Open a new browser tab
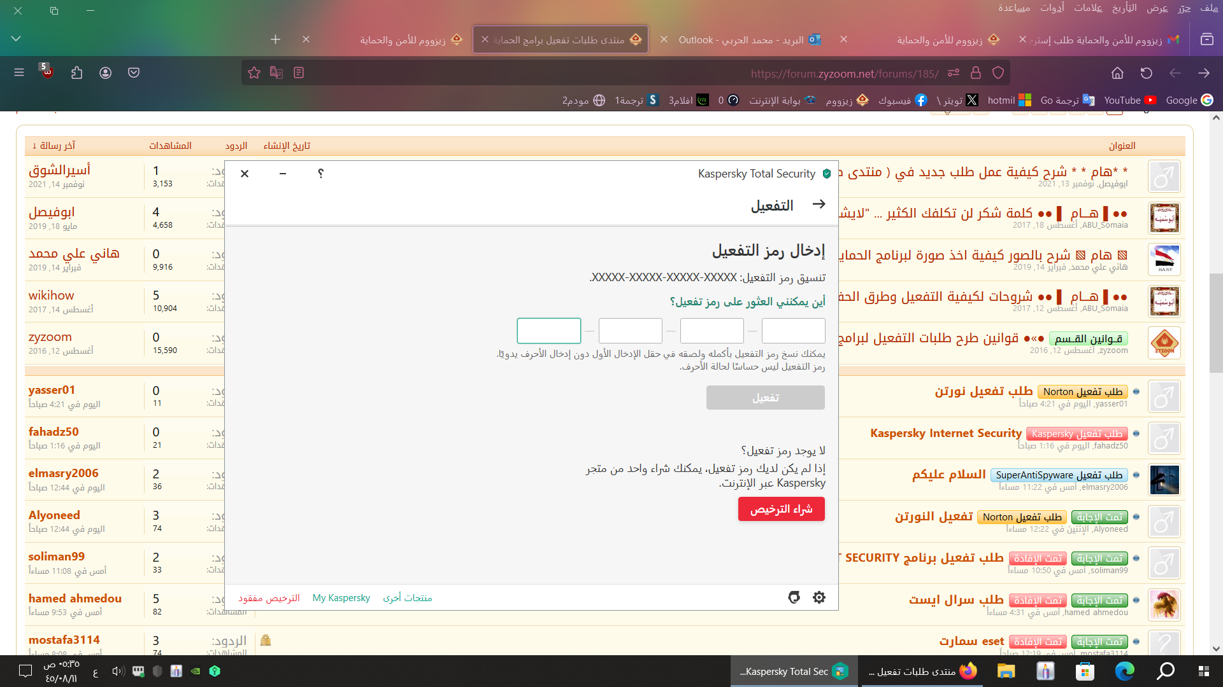 (275, 39)
